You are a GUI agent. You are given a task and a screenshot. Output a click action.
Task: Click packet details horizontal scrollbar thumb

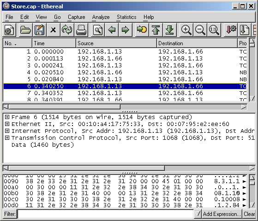point(87,168)
